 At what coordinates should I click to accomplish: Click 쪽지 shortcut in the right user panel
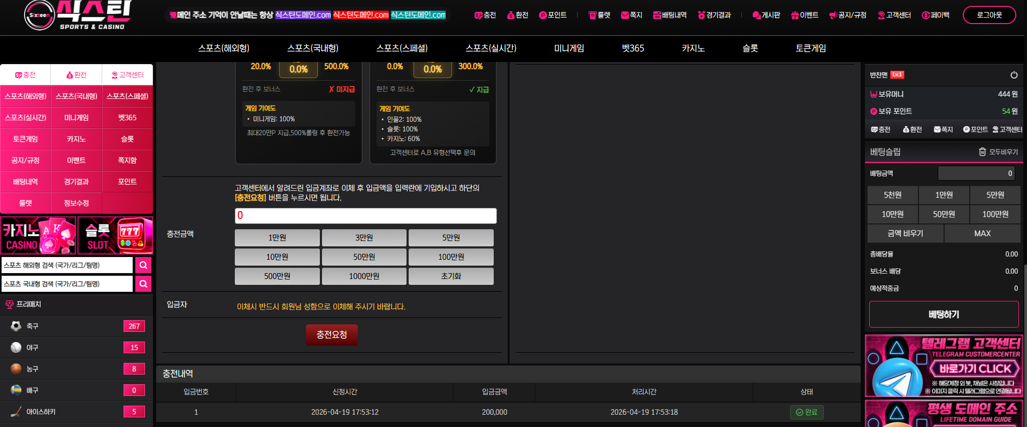[944, 129]
